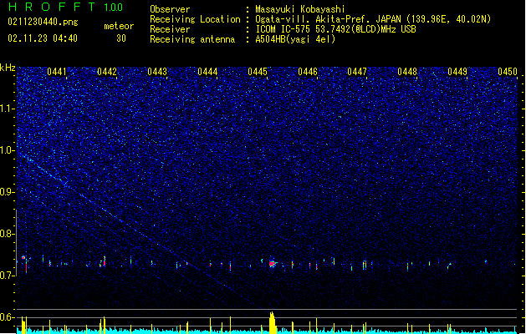The width and height of the screenshot is (526, 334).
Task: Click the 0.6 frequency axis label
Action: click(x=8, y=317)
